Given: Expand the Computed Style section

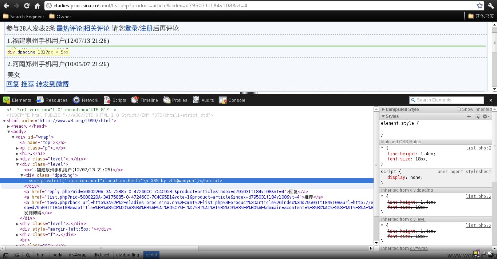Looking at the screenshot, I should (x=383, y=109).
